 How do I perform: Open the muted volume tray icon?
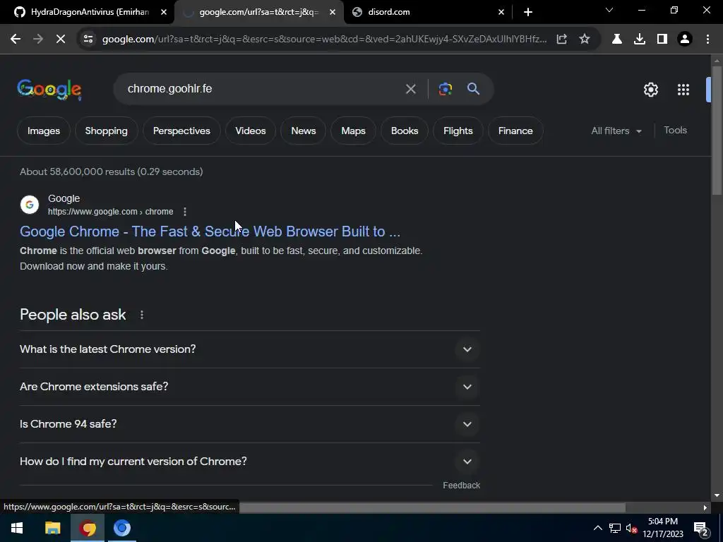(631, 528)
